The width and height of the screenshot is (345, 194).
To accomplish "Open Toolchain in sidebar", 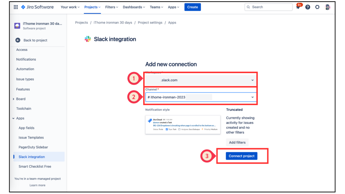I will point(24,109).
